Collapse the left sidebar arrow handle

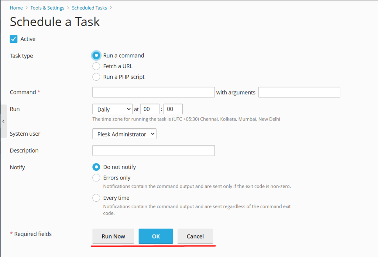[x=3, y=121]
